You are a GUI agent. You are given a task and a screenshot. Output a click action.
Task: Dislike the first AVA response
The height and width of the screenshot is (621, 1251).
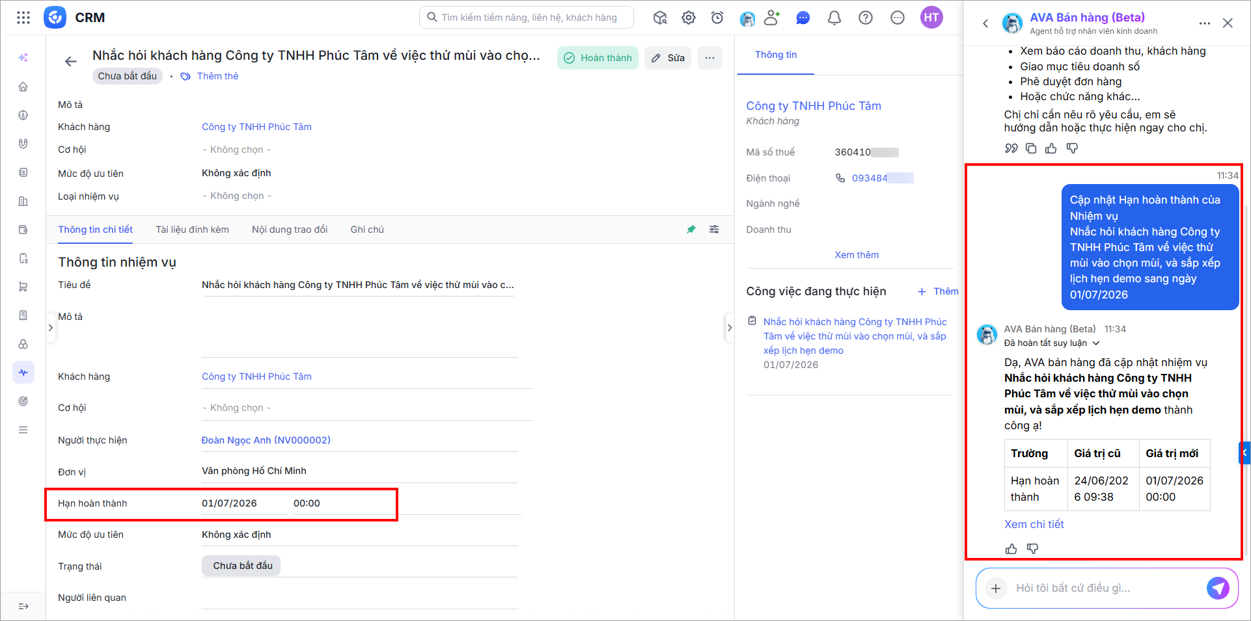[x=1072, y=148]
